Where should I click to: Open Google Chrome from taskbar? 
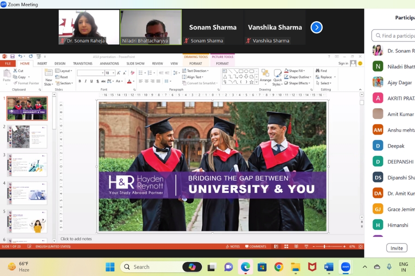(279, 267)
